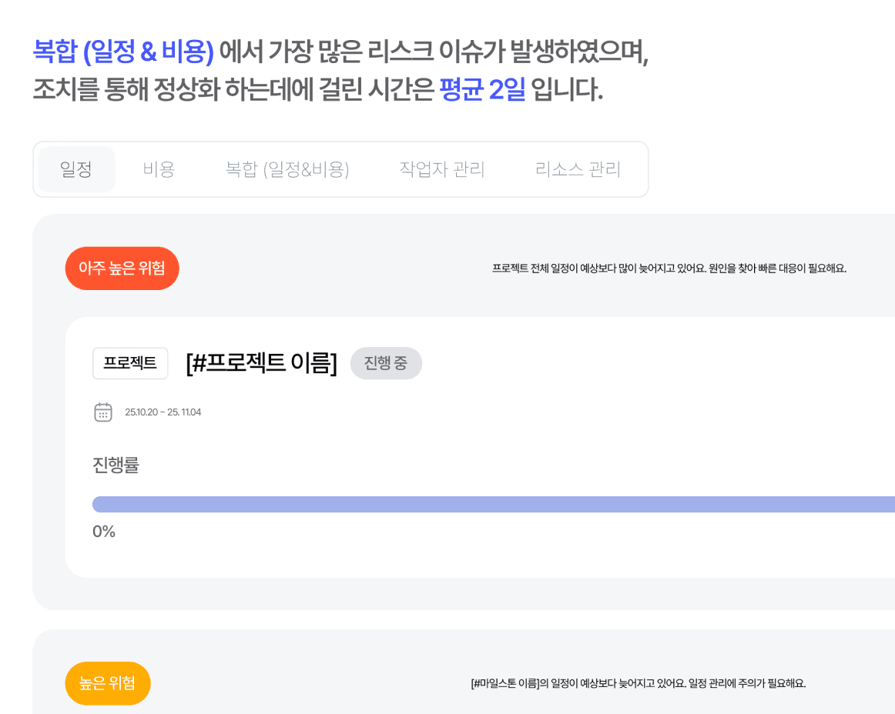Click the 0% progress value
The image size is (895, 714).
(x=104, y=532)
